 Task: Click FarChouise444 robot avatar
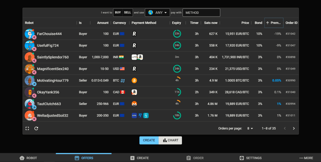coord(29,34)
